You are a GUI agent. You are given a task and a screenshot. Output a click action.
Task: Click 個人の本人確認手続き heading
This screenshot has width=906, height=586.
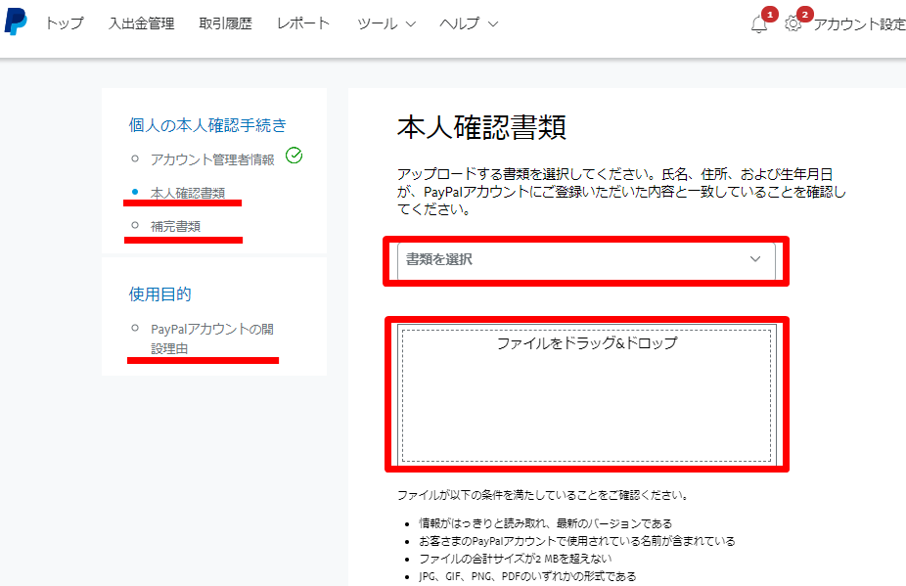tap(207, 125)
